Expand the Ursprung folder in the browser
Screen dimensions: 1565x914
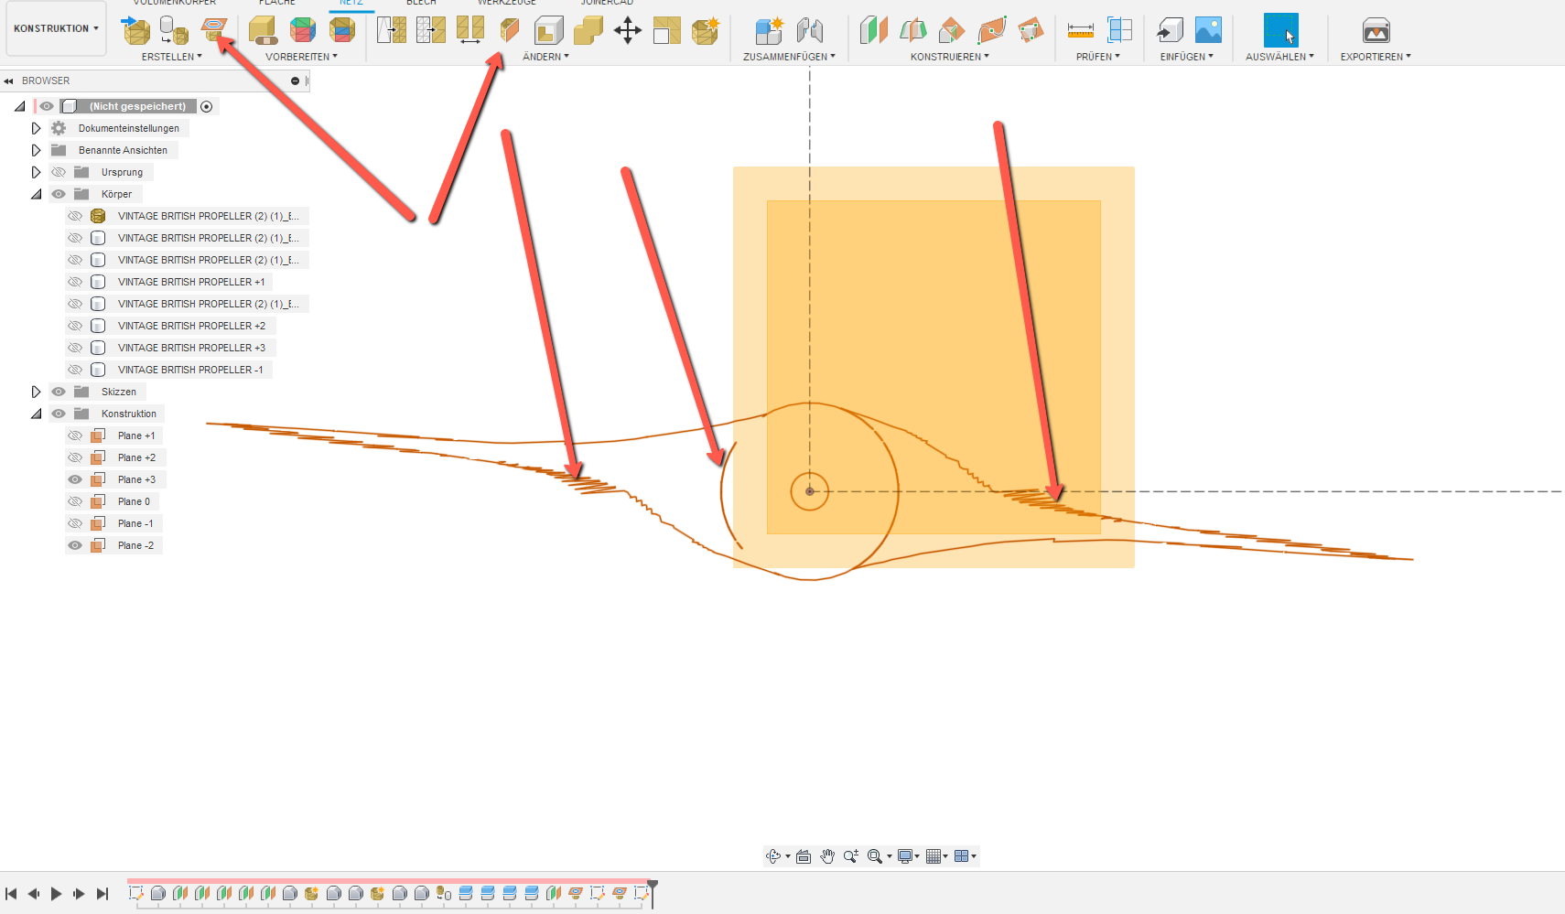(37, 171)
